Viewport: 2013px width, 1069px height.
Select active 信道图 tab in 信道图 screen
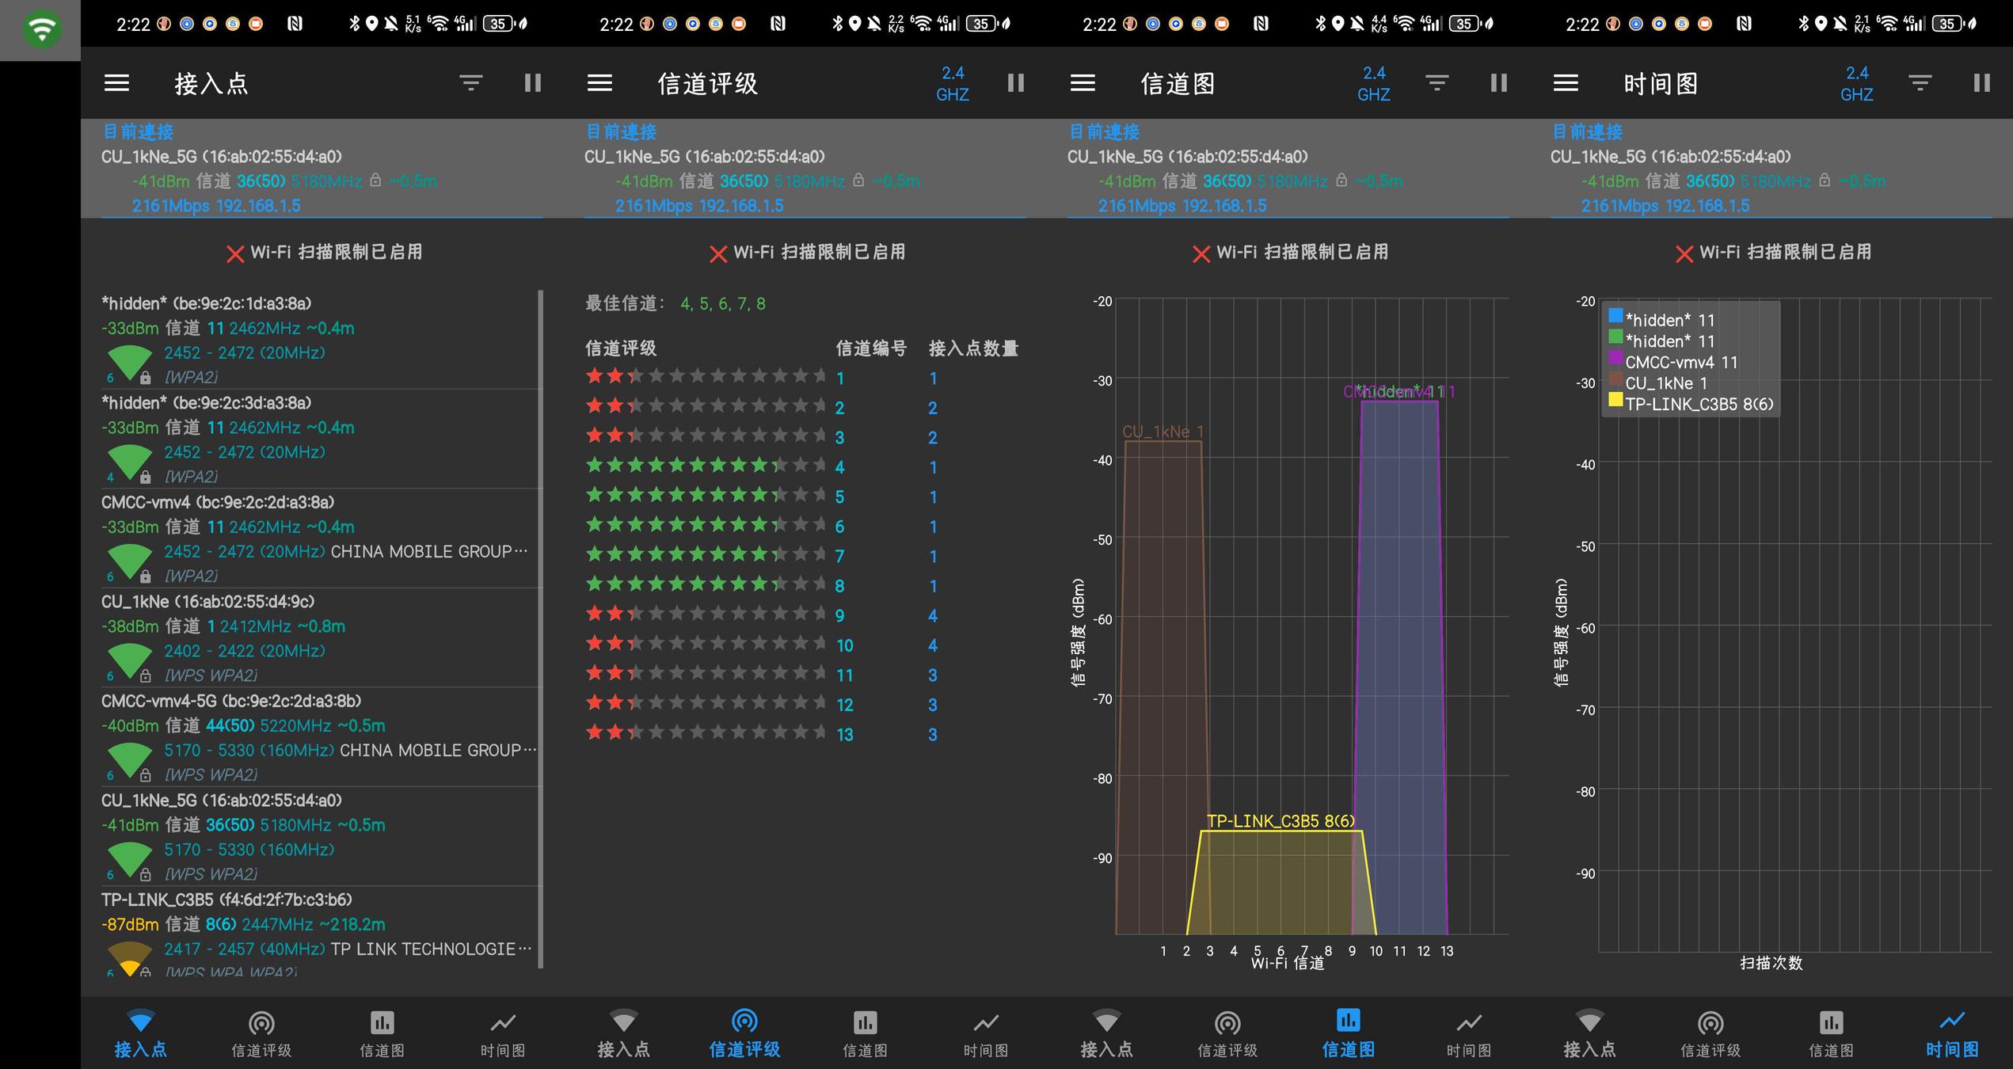coord(1349,1033)
